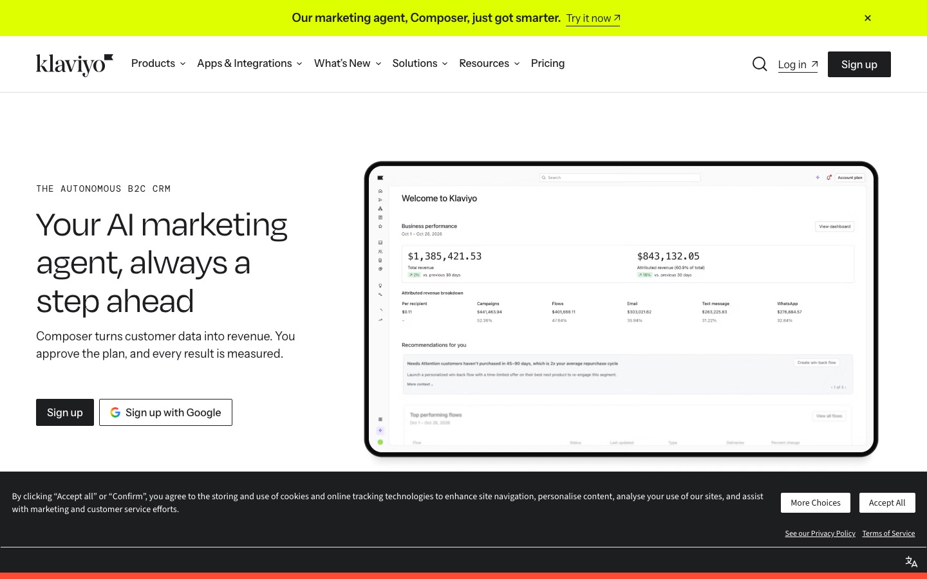Expand the Solutions menu
The image size is (927, 579).
click(x=420, y=64)
